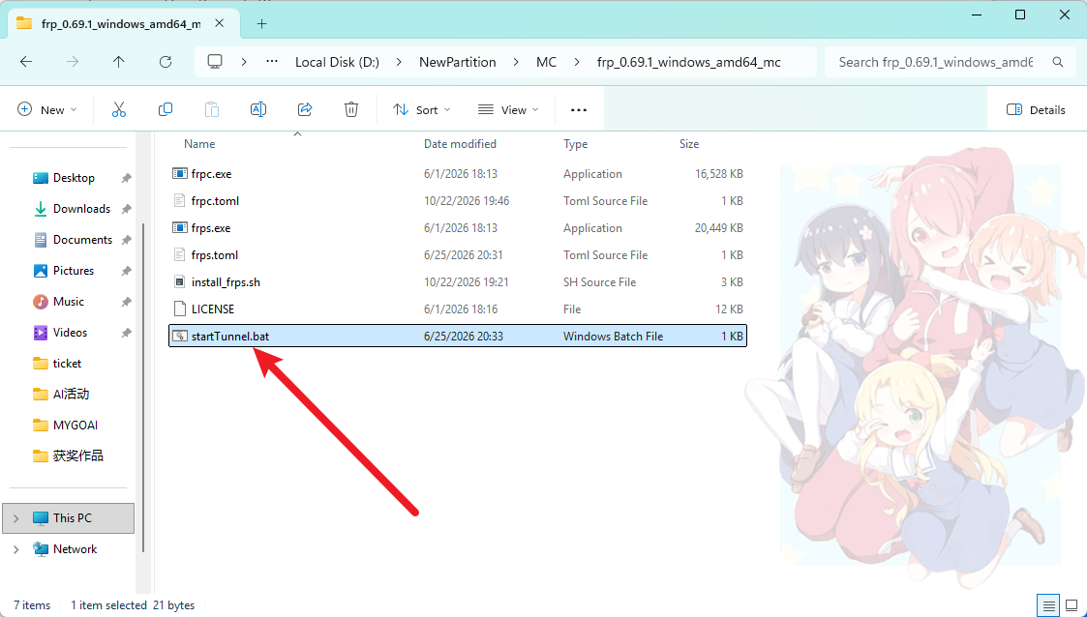Click the Cut scissors icon
The image size is (1087, 617).
(x=118, y=109)
